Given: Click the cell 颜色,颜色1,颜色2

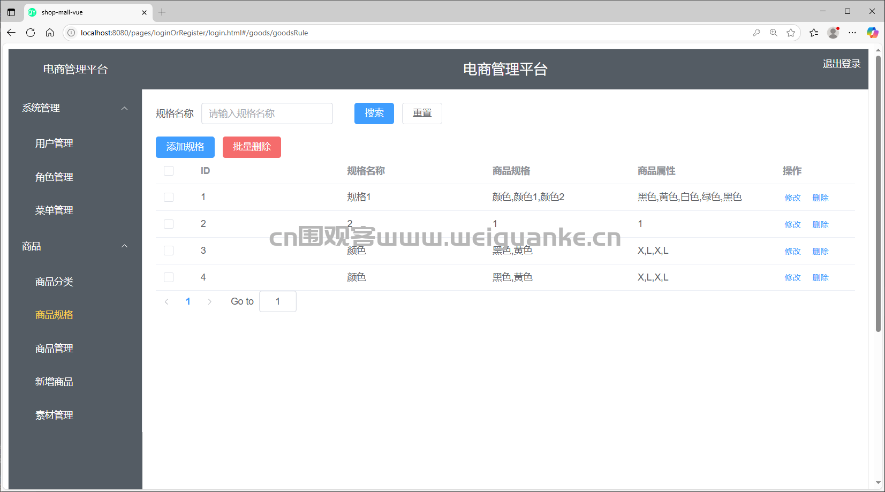Looking at the screenshot, I should pos(528,197).
